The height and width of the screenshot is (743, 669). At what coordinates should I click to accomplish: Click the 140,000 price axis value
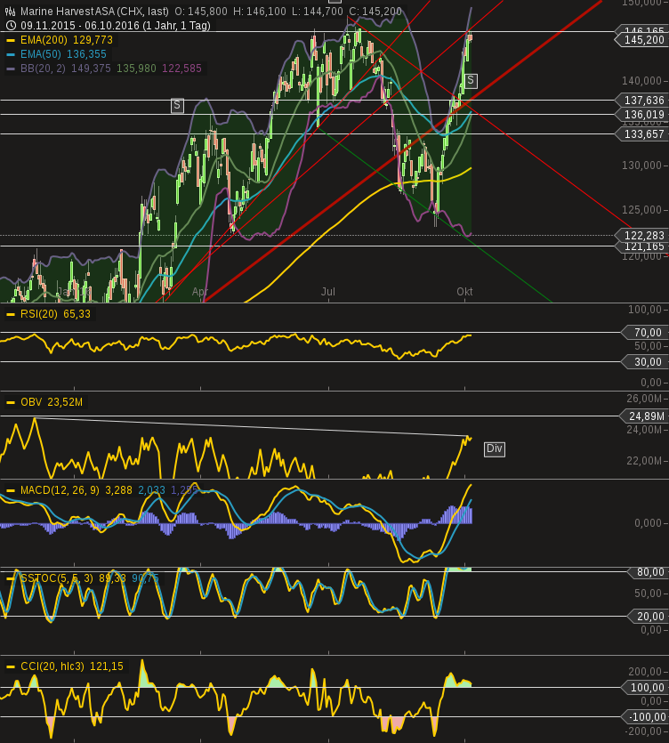[641, 81]
